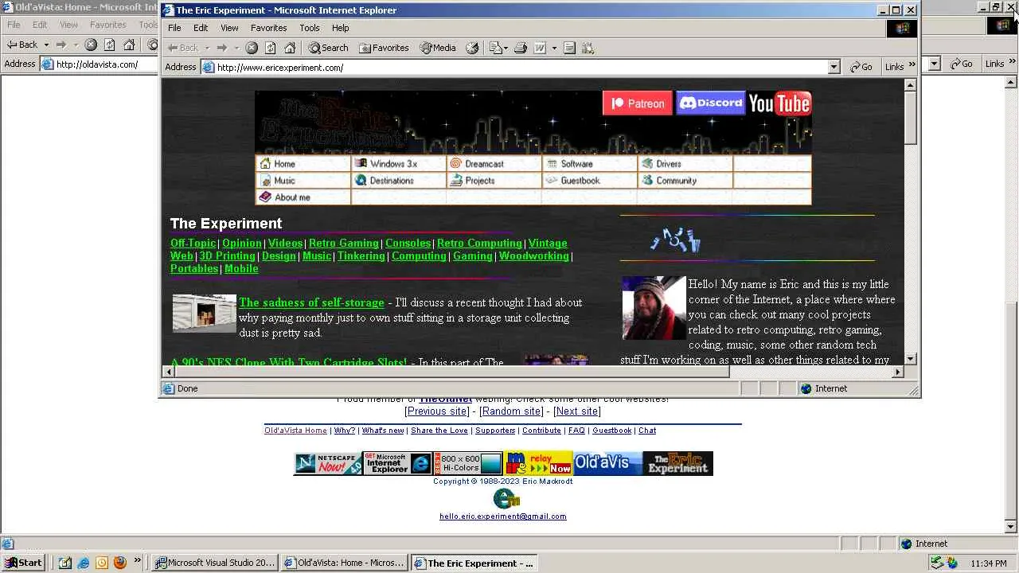This screenshot has width=1019, height=573.
Task: Open About me navigation item
Action: (x=303, y=197)
